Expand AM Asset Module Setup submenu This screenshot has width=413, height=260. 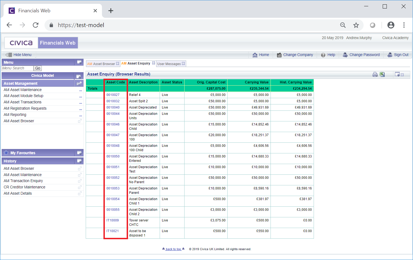(81, 97)
